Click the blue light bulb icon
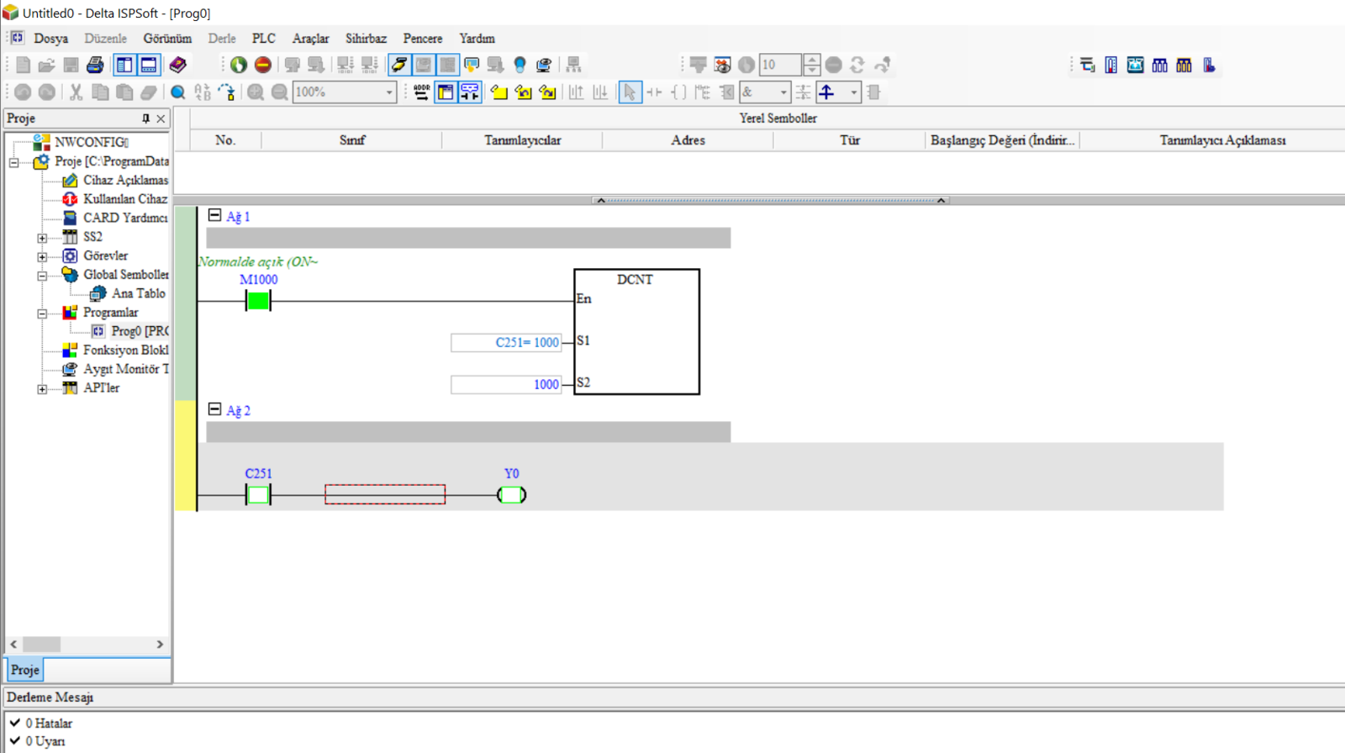 [x=520, y=65]
